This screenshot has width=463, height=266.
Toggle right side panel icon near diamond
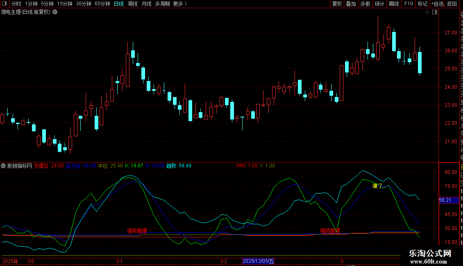click(435, 12)
